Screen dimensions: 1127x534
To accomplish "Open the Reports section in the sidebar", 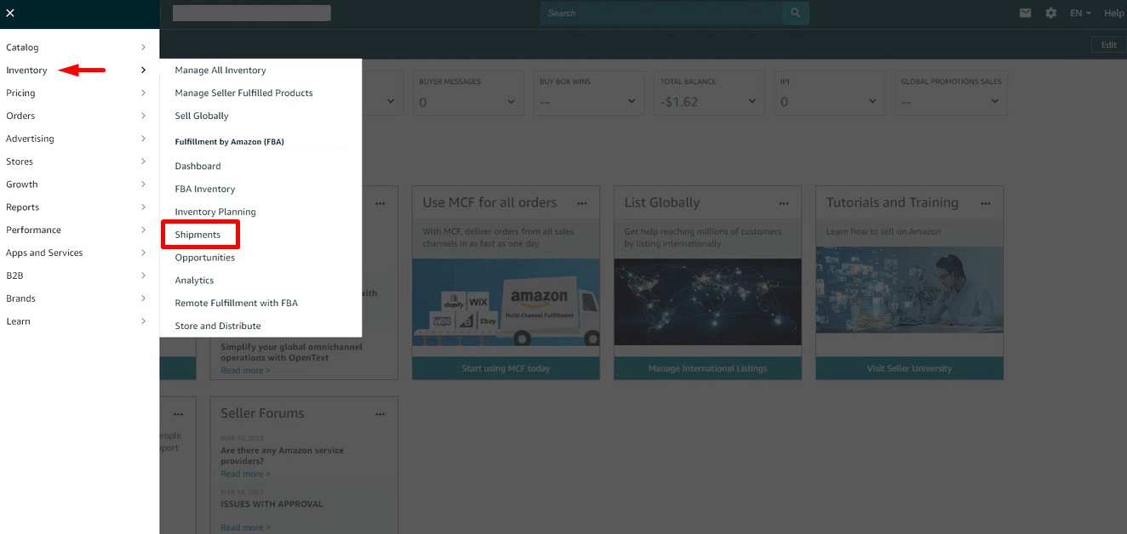I will click(x=22, y=207).
